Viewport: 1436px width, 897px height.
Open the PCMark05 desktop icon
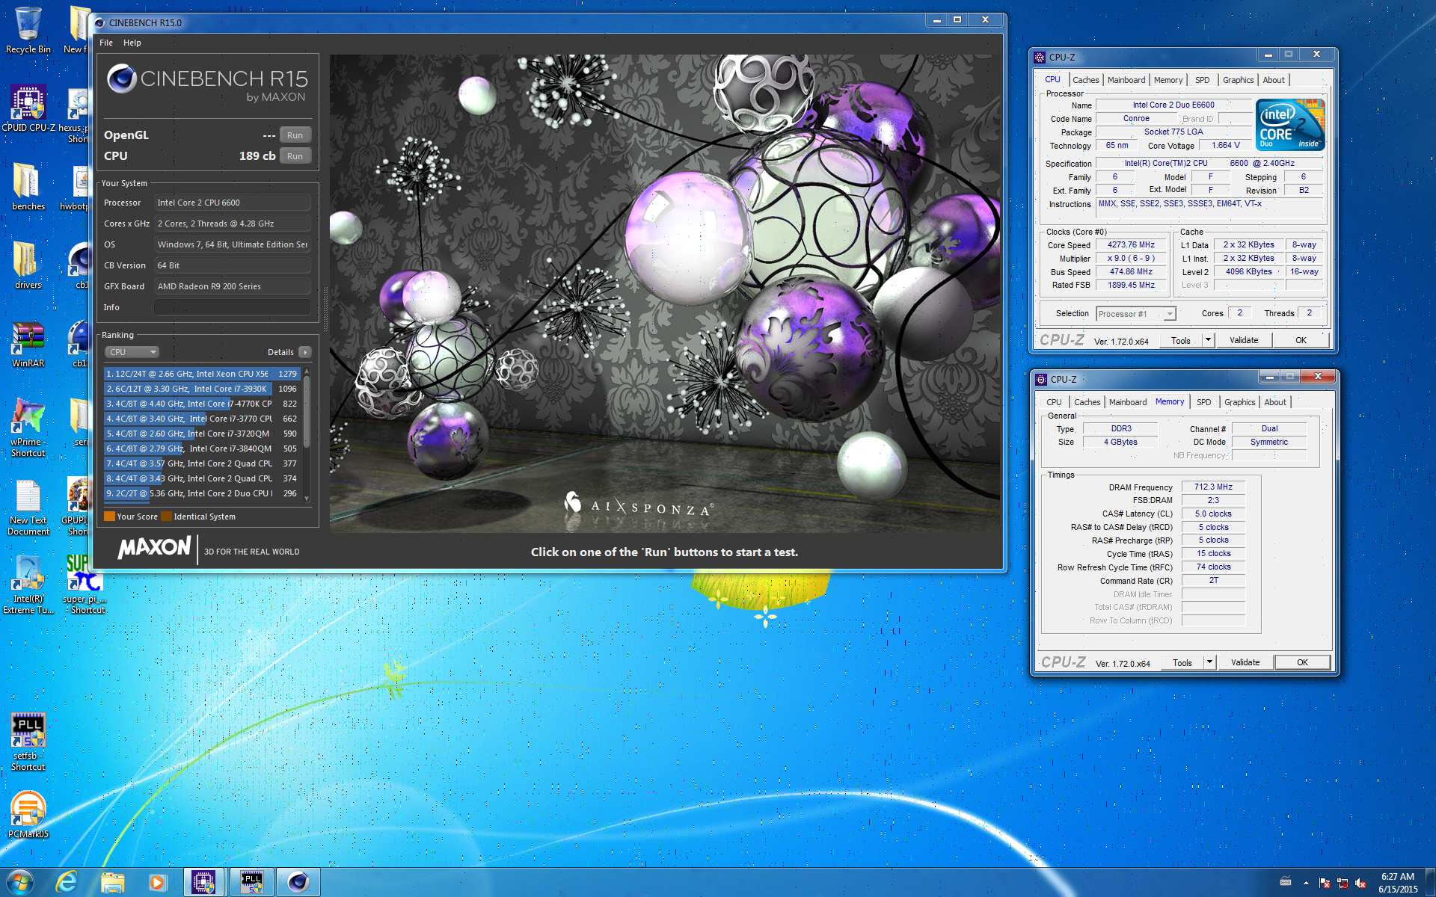[x=28, y=815]
